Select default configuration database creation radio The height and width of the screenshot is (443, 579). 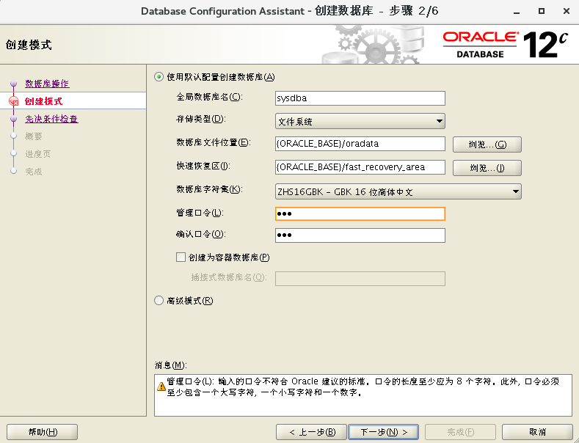pyautogui.click(x=159, y=77)
